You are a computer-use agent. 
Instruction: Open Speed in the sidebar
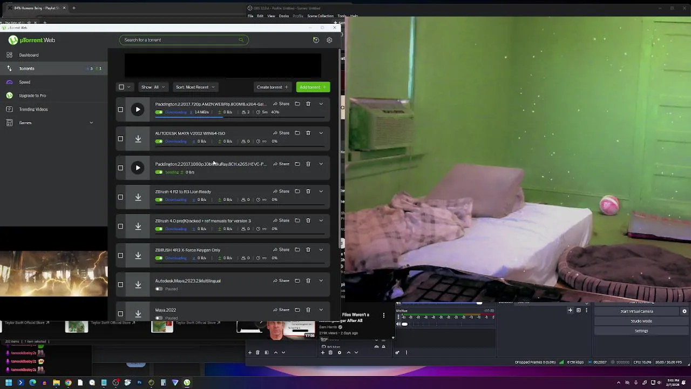(24, 82)
